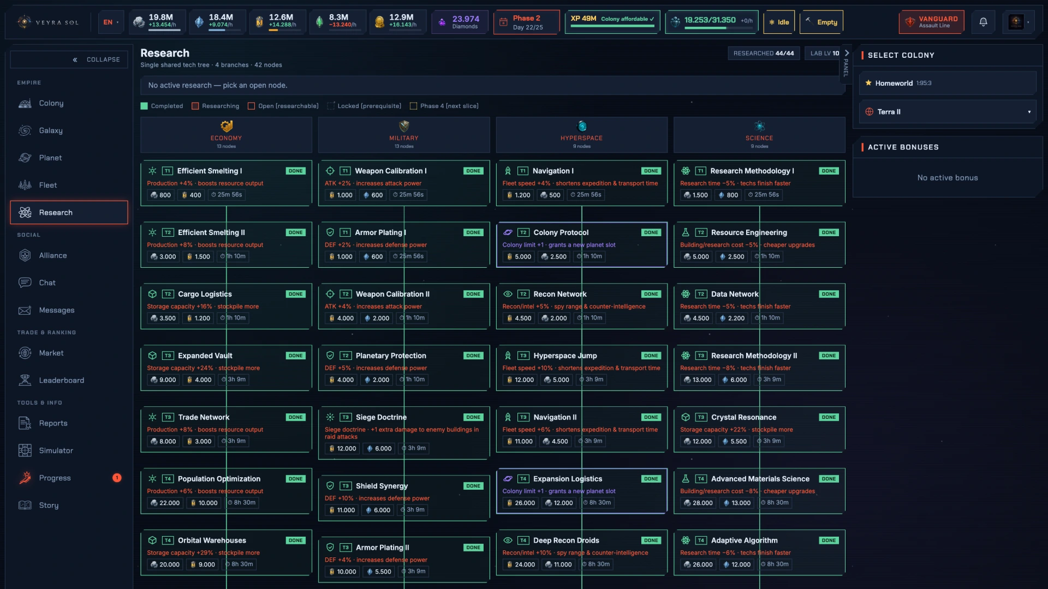1048x589 pixels.
Task: Click the Researched 44/44 badge
Action: coord(764,53)
